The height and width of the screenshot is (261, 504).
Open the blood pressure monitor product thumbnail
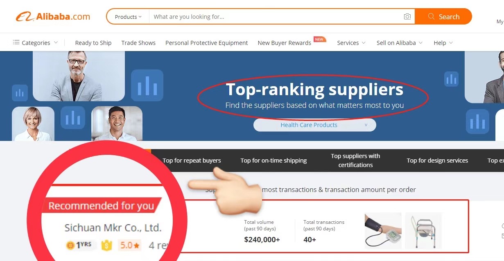point(383,230)
